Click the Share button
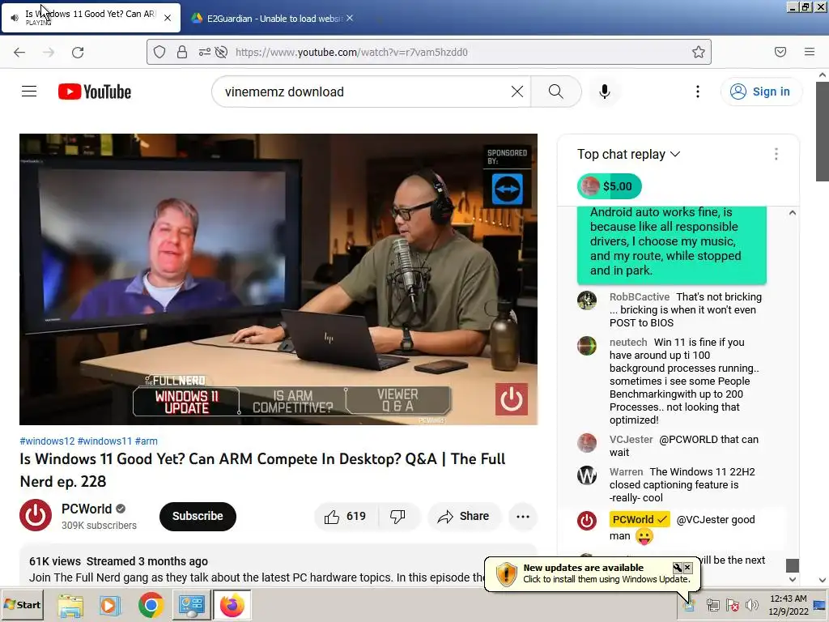This screenshot has width=829, height=622. (x=464, y=516)
